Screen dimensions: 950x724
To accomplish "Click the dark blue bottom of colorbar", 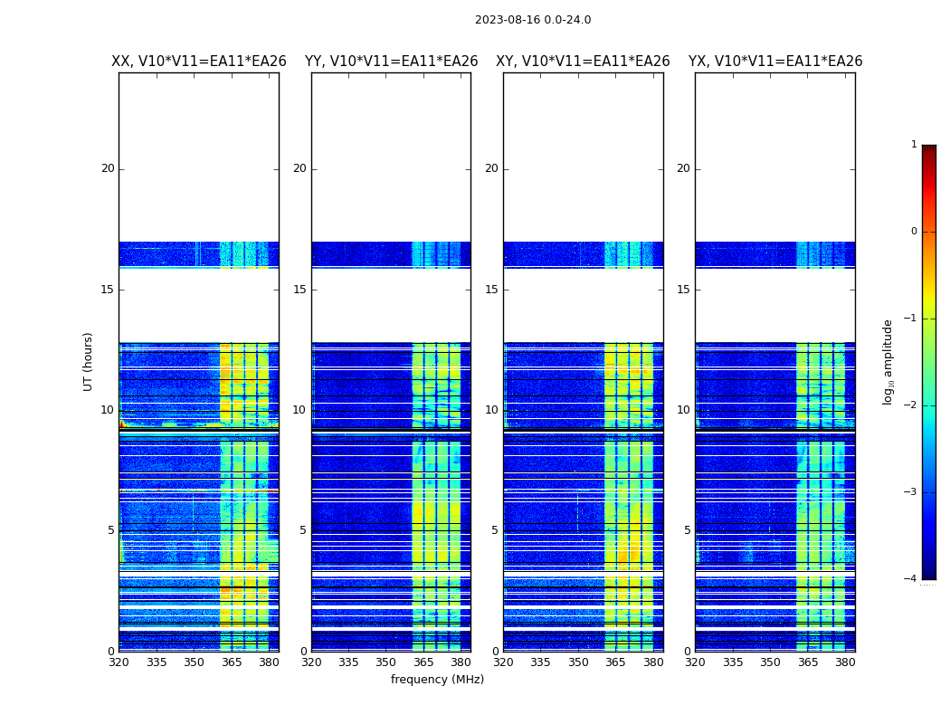I will (928, 570).
